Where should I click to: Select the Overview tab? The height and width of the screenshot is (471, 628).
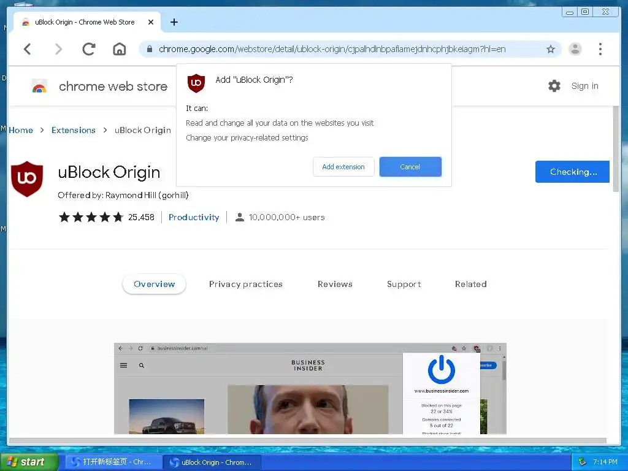tap(154, 284)
